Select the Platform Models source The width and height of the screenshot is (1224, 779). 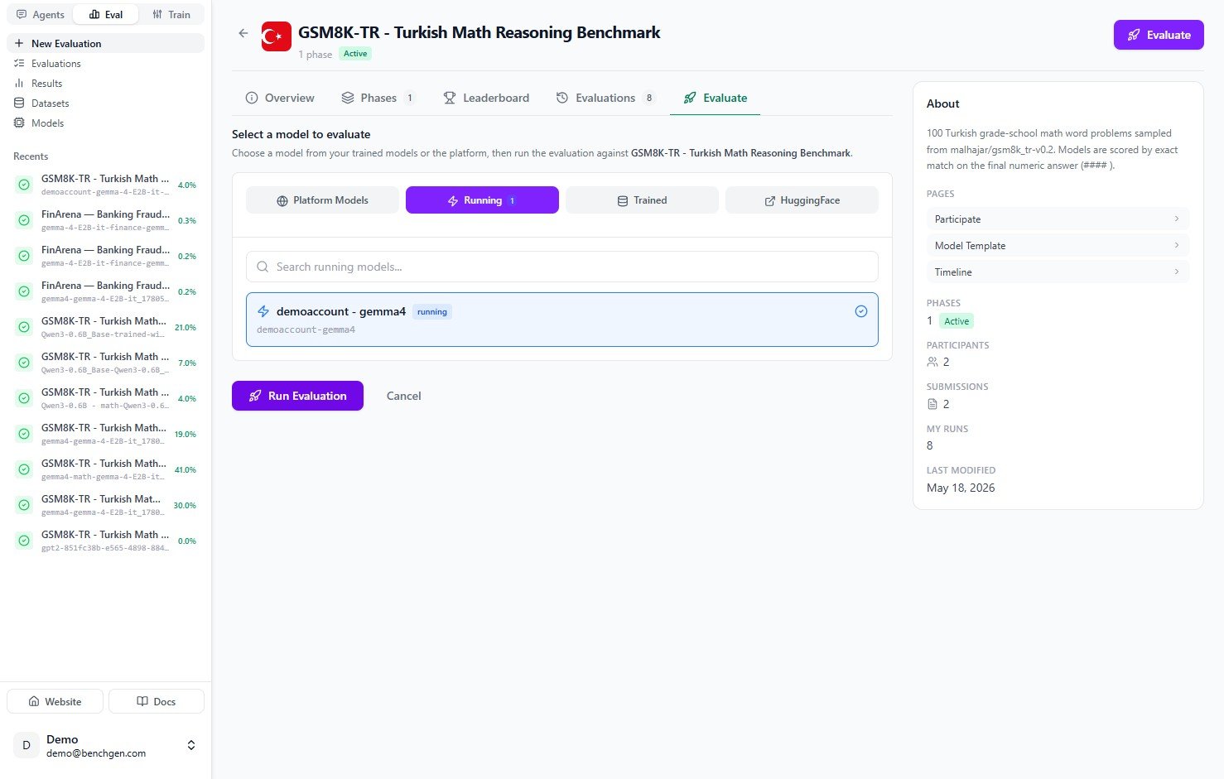[322, 200]
